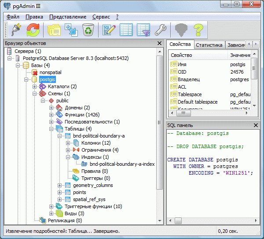Collapse the Базы (4) node

18,65
